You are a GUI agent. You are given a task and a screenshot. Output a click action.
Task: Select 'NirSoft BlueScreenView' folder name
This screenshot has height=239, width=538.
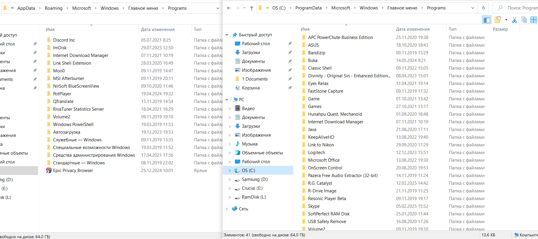coord(76,86)
